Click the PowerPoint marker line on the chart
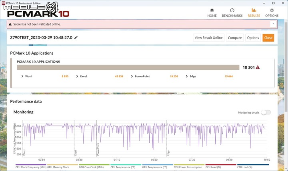 tap(97, 139)
